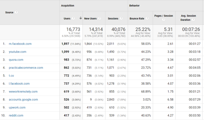204x120 pixels.
Task: Click the help icon beside Bounce Rate
Action: 147,18
